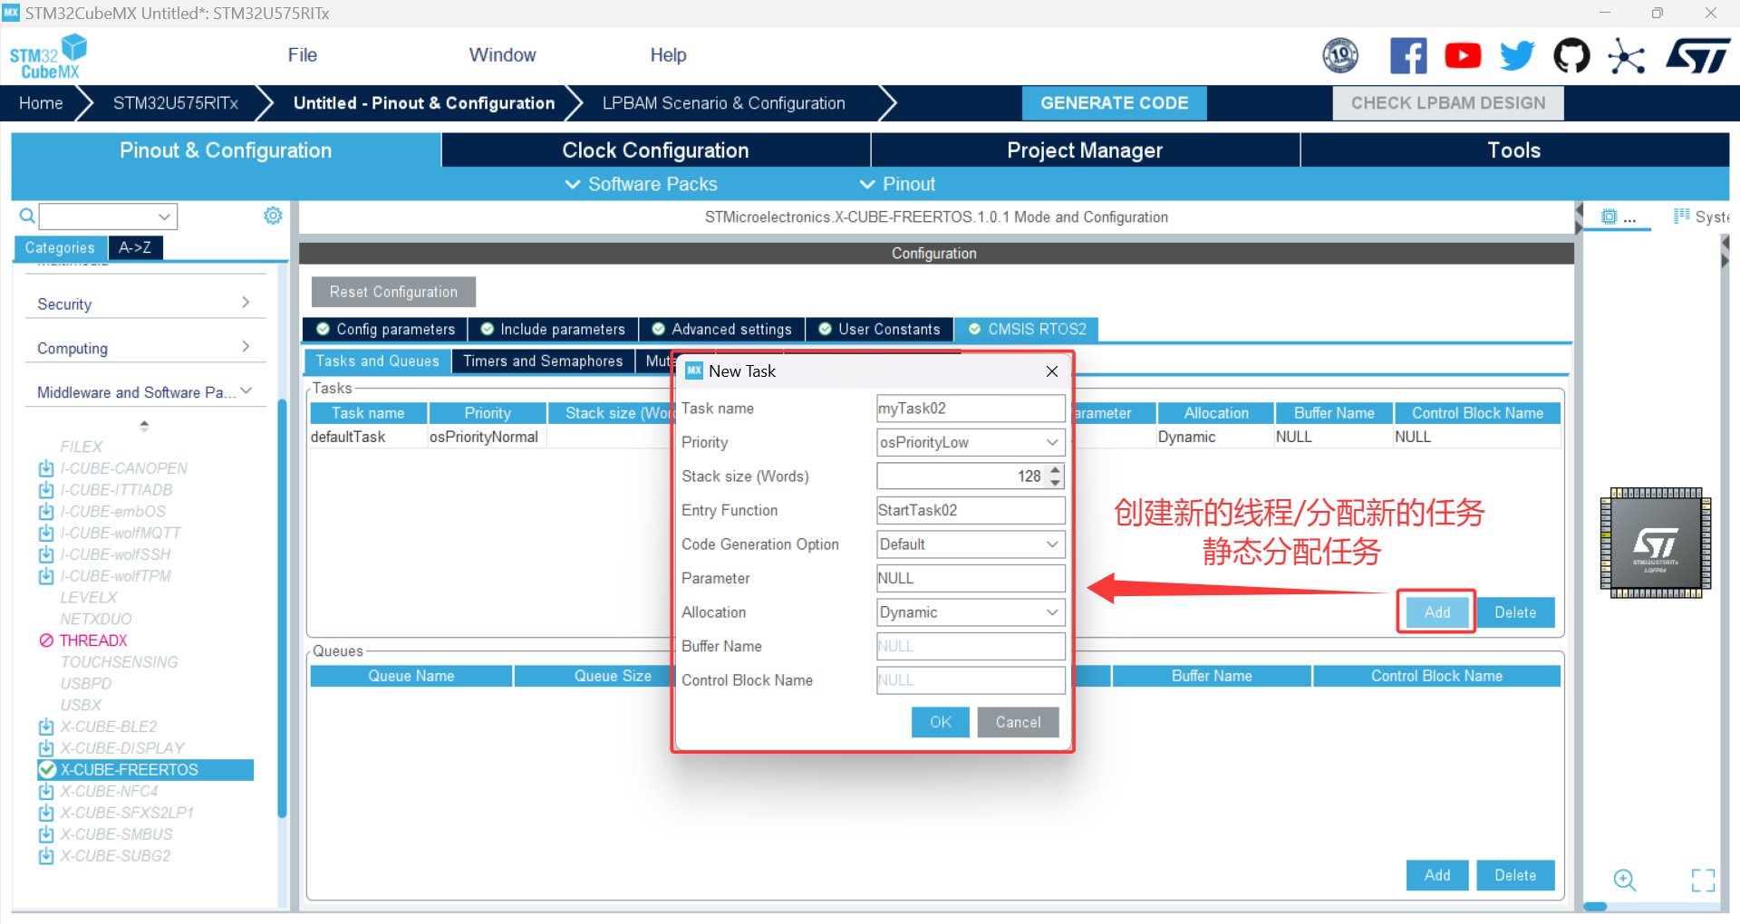The height and width of the screenshot is (924, 1740).
Task: Open the ST community network icon
Action: click(x=1627, y=56)
